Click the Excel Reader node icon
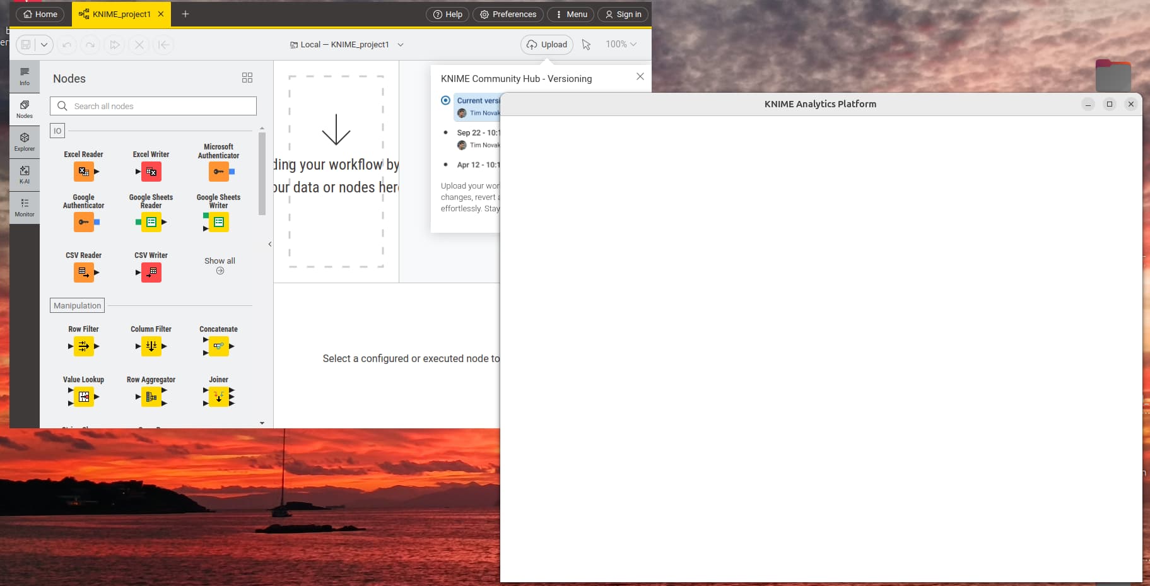Screen dimensions: 1150x586 [x=84, y=172]
